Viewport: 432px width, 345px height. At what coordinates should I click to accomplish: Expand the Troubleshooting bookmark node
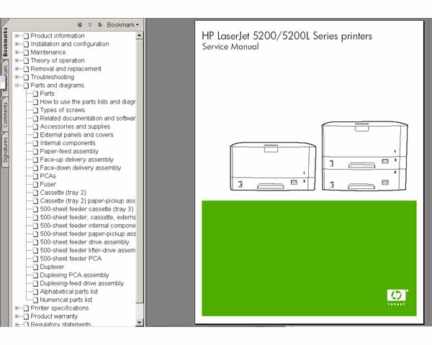17,77
